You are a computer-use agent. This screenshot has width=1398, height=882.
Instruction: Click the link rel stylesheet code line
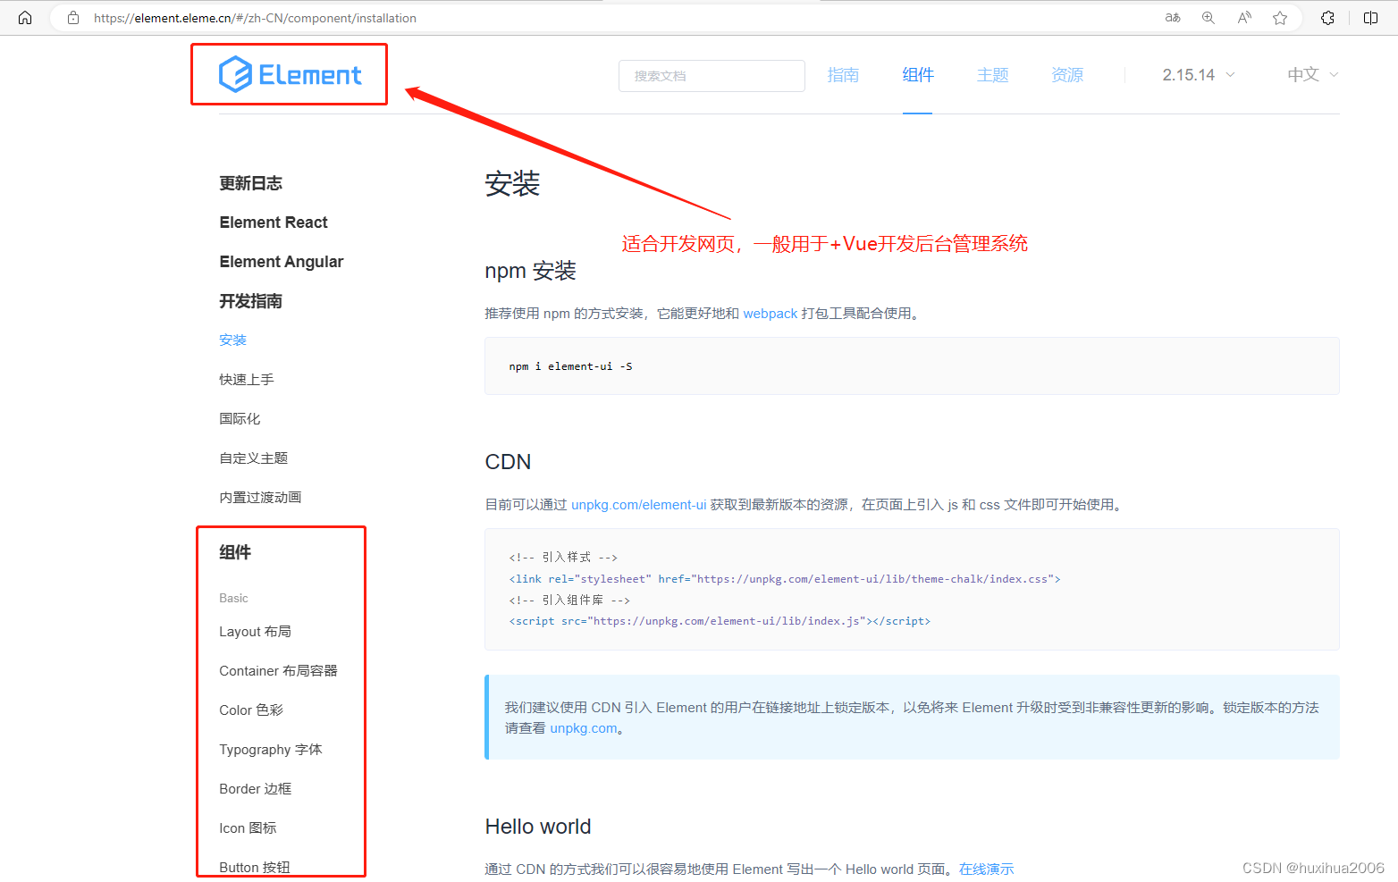coord(785,579)
